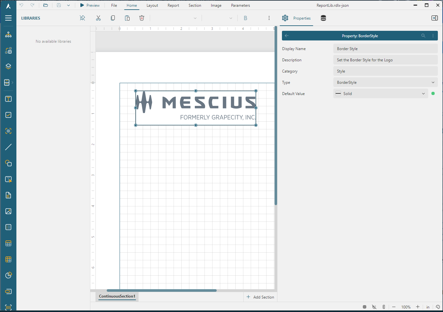
Task: Search properties with magnifier icon
Action: point(423,36)
